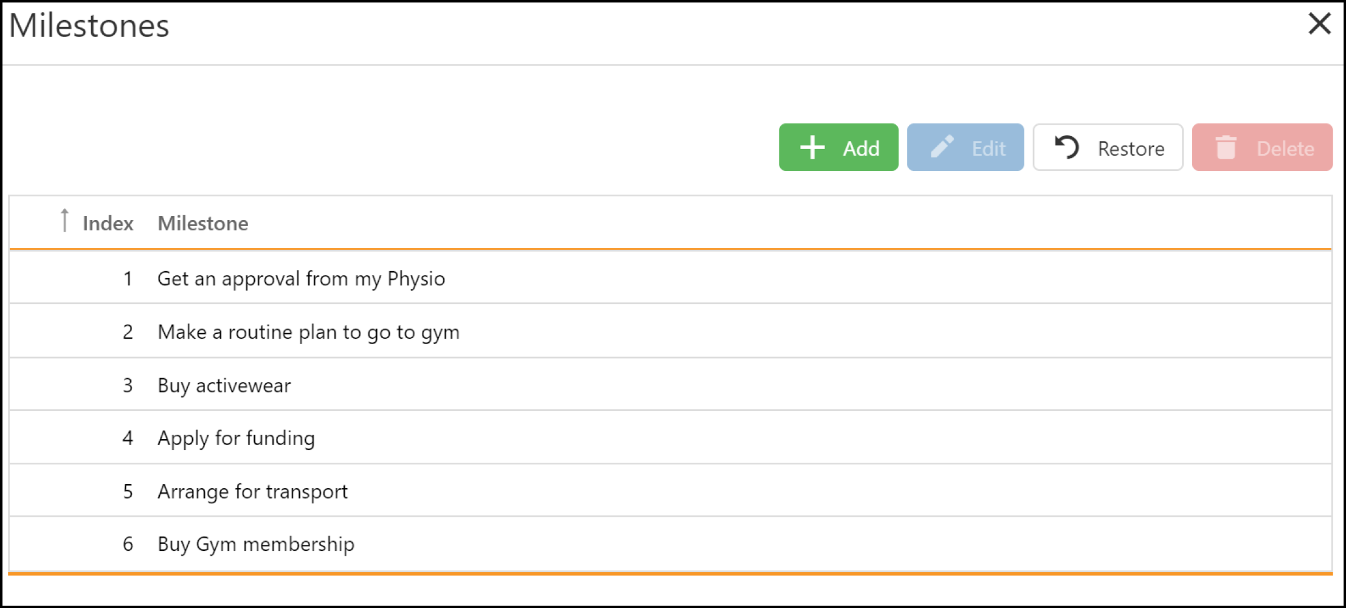Select the 'Buy activewear' milestone row
1346x608 pixels.
tap(670, 384)
